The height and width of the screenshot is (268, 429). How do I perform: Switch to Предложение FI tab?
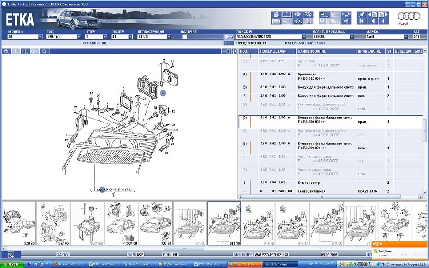pyautogui.click(x=251, y=43)
